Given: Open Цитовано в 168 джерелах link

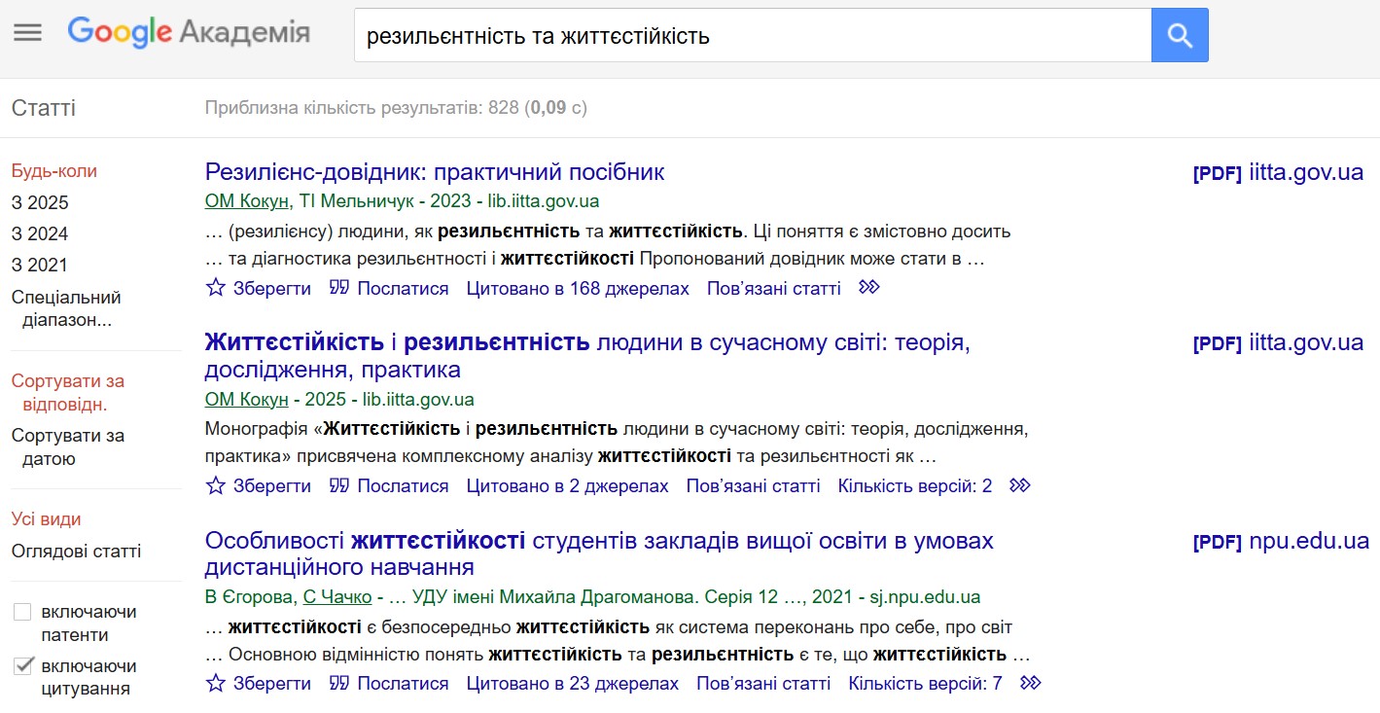Looking at the screenshot, I should (578, 289).
